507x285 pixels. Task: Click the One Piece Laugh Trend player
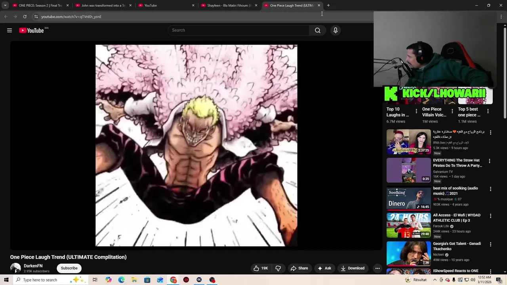(196, 145)
